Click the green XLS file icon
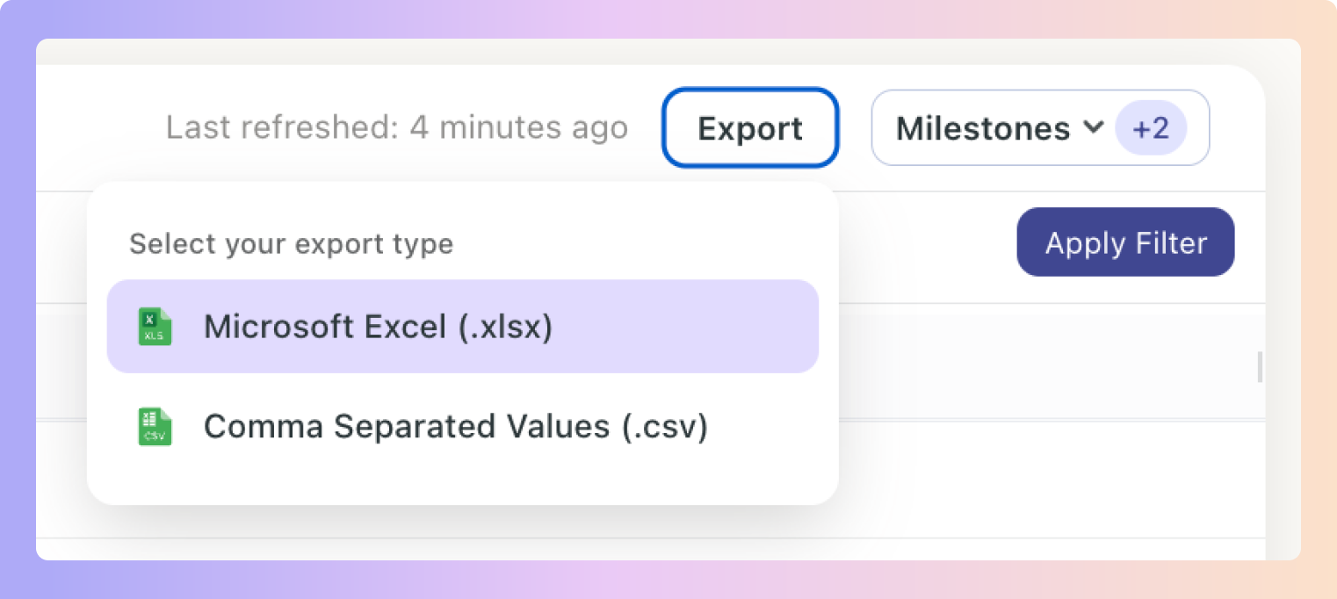The width and height of the screenshot is (1337, 599). coord(155,327)
